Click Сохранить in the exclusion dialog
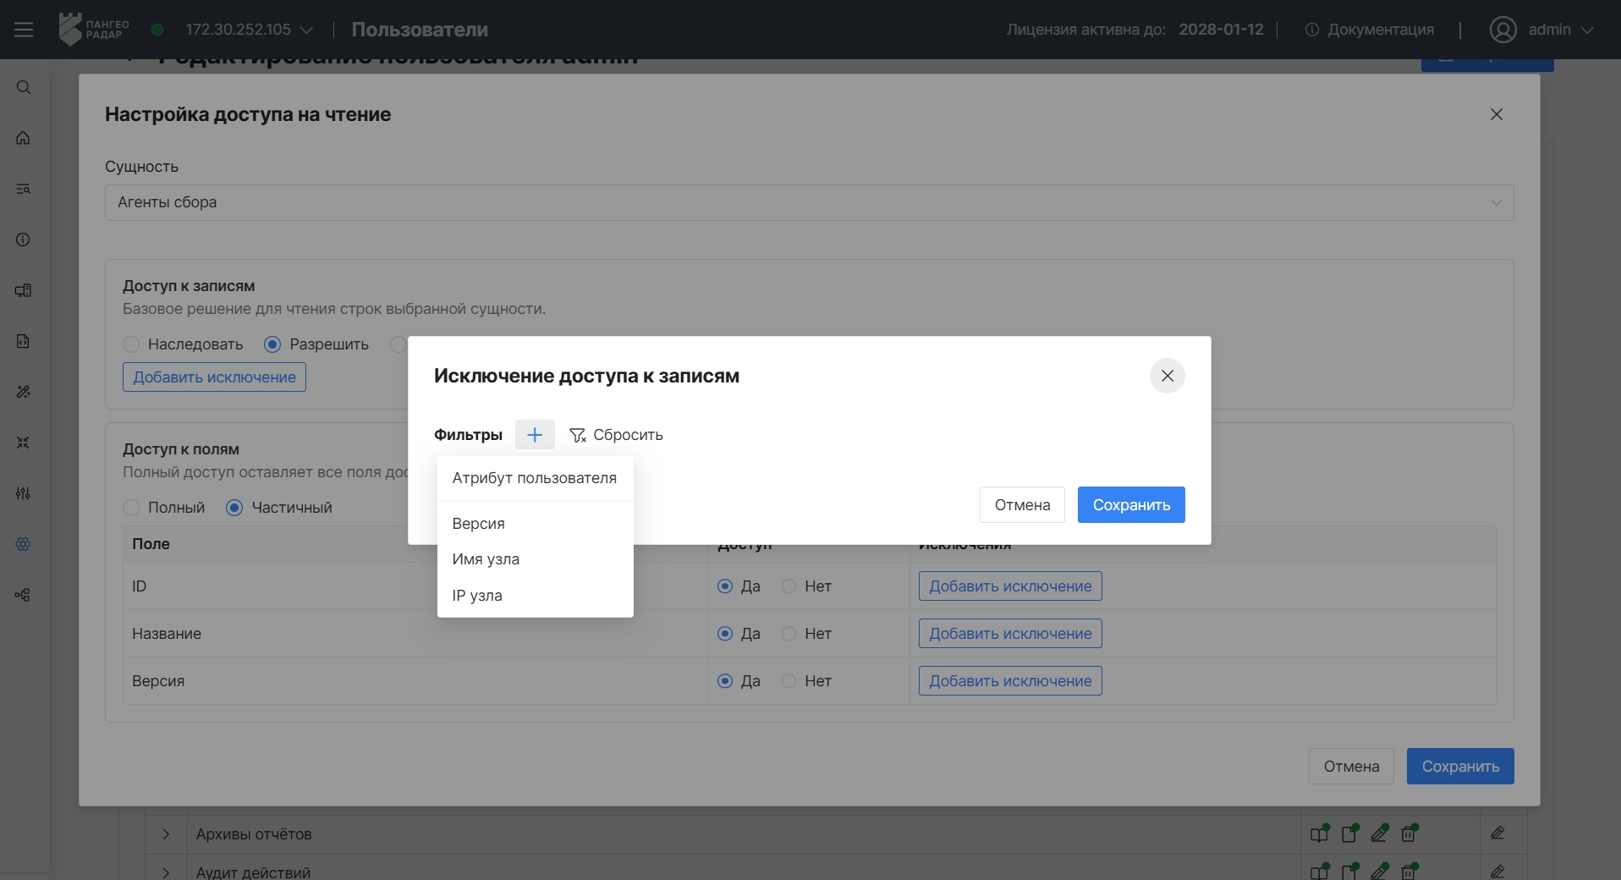The width and height of the screenshot is (1621, 880). (x=1131, y=505)
